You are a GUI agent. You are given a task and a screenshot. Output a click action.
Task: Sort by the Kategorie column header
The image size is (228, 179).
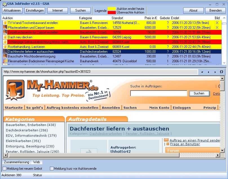tap(86, 18)
